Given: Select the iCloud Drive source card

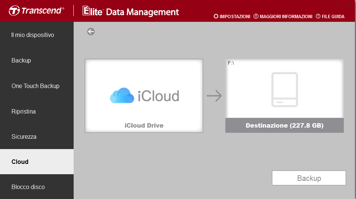Looking at the screenshot, I should click(144, 96).
